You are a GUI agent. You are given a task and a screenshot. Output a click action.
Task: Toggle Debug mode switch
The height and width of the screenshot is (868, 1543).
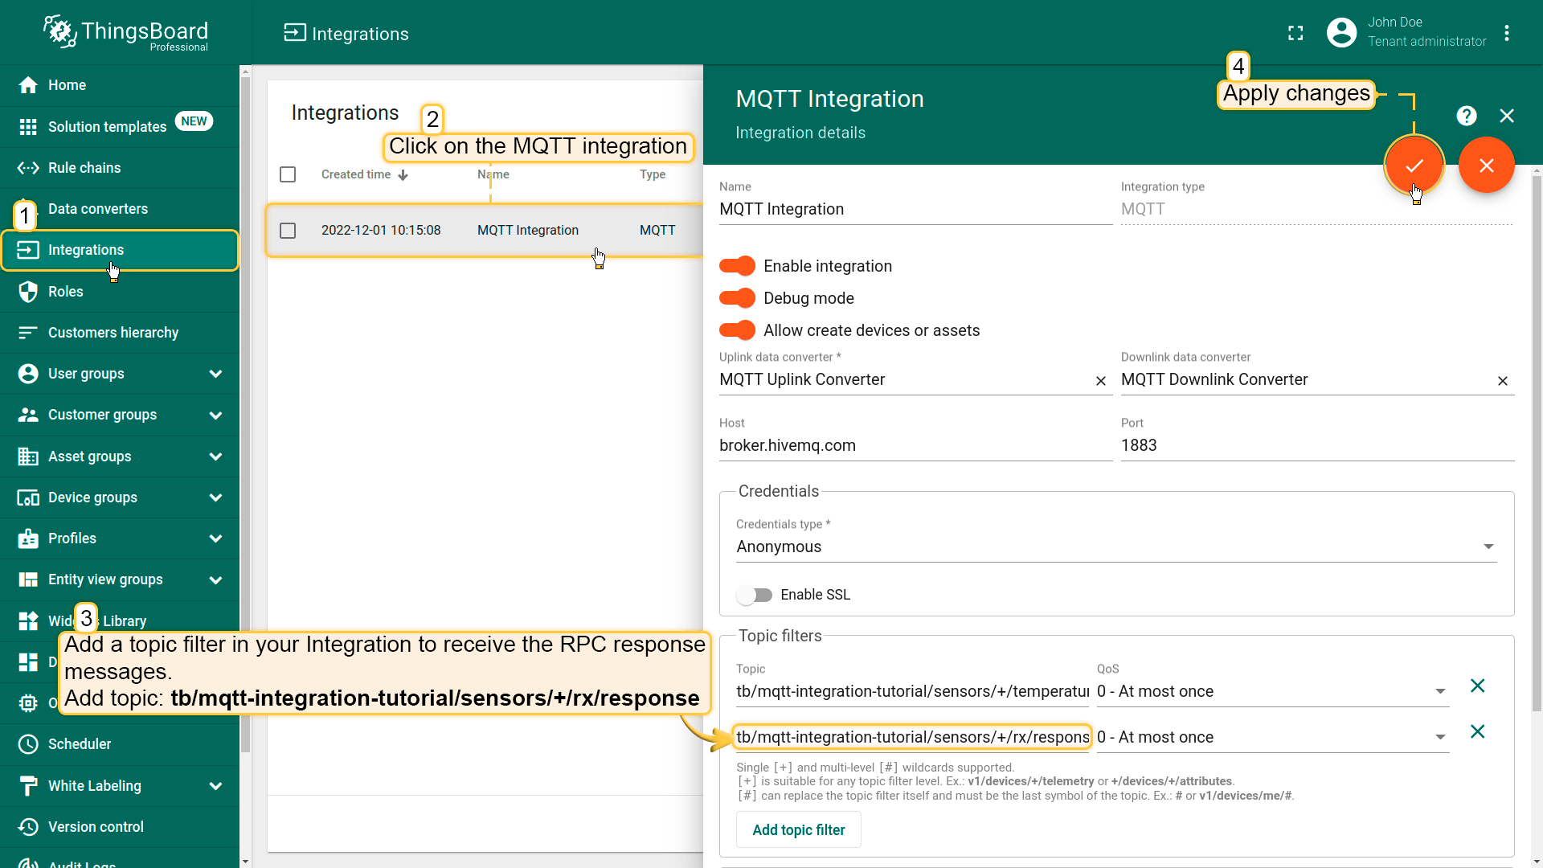[737, 298]
